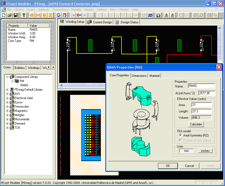The height and width of the screenshot is (186, 225).
Task: Click the grayed core shape toolbar icon
Action: (181, 15)
